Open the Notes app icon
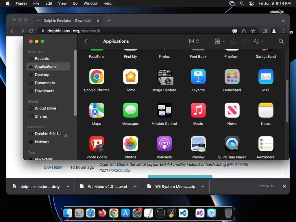The image size is (296, 222). pos(266,110)
